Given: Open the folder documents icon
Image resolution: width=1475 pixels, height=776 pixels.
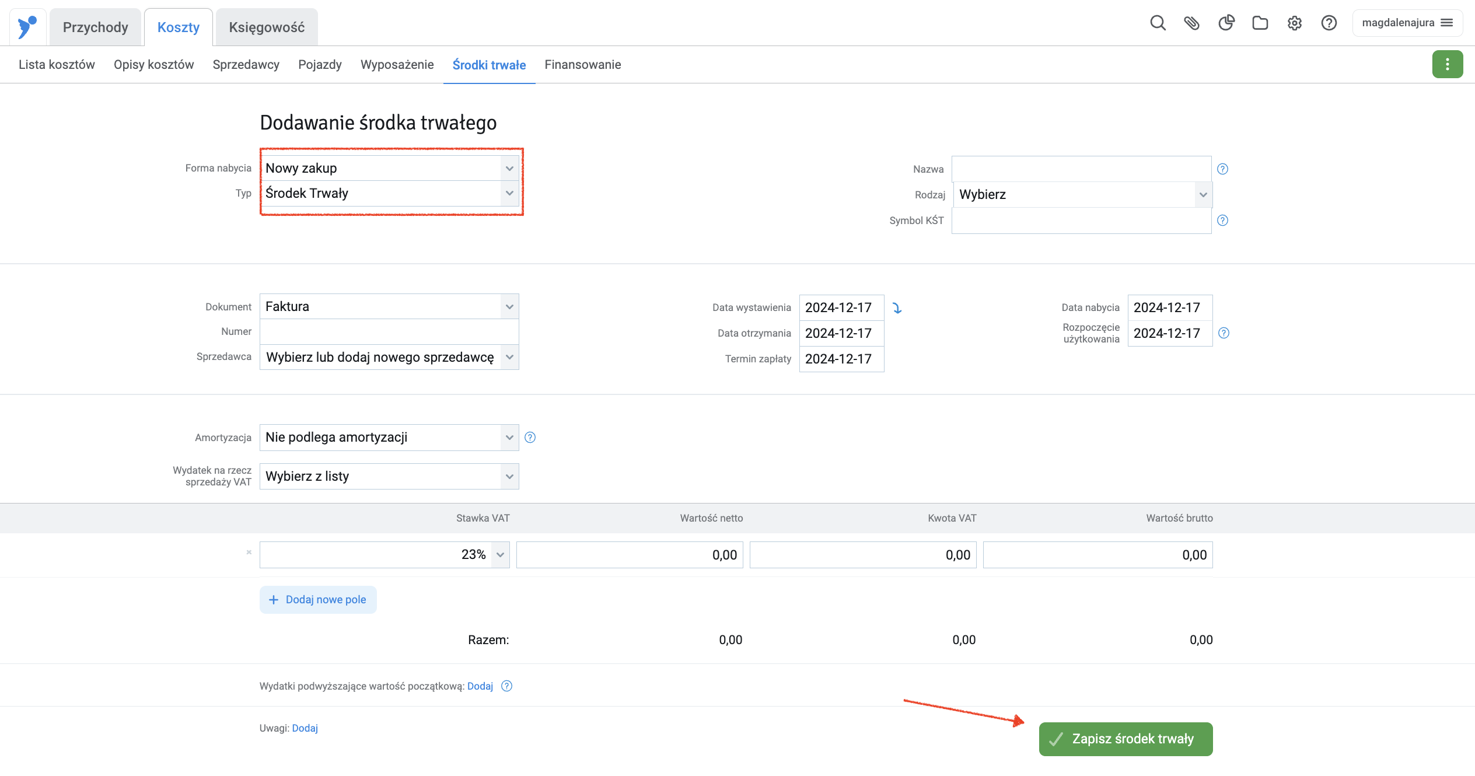Looking at the screenshot, I should click(x=1260, y=23).
